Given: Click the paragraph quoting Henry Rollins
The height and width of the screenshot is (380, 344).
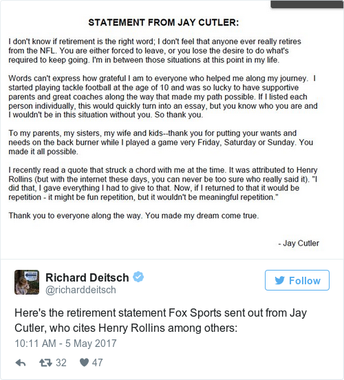Looking at the screenshot, I should pos(163,184).
